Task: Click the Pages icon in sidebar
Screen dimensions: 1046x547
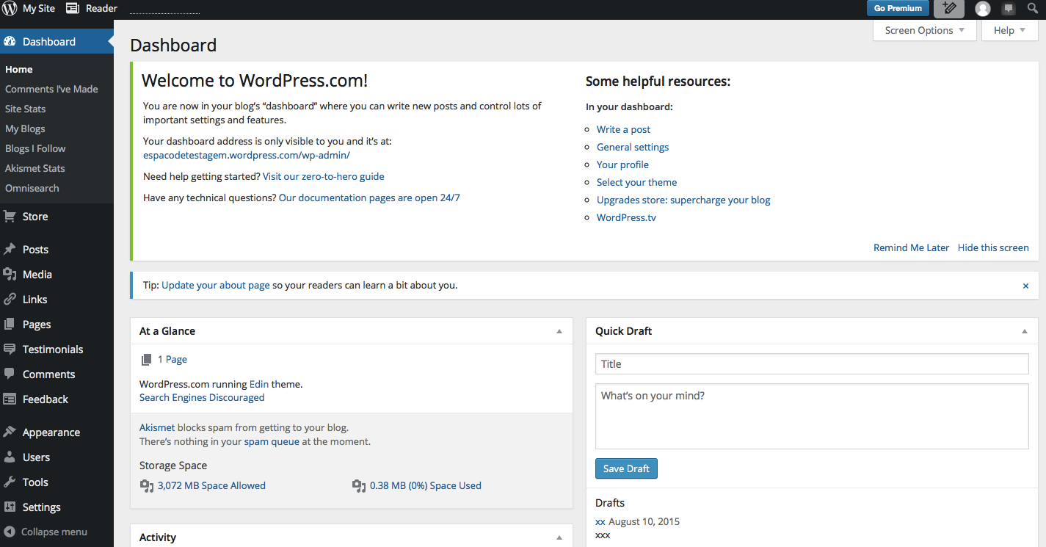Action: pos(10,325)
